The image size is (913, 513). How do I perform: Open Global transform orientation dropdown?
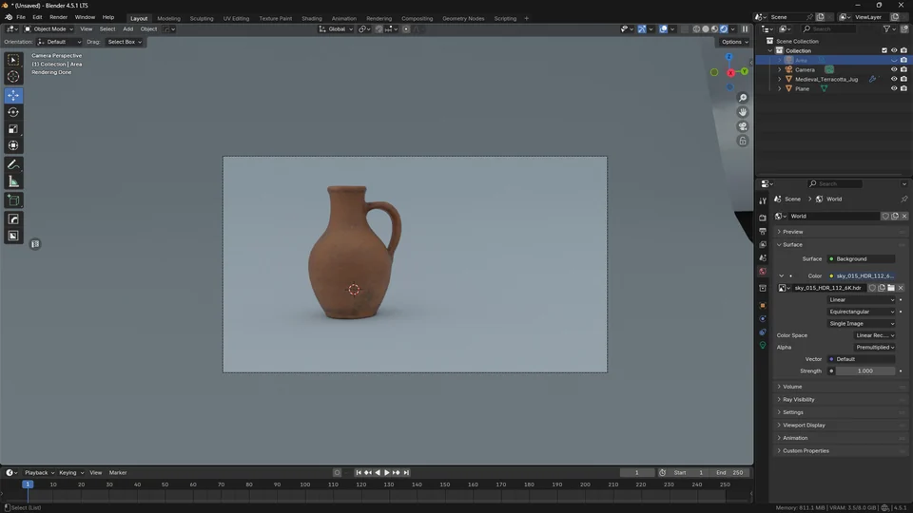(x=336, y=29)
